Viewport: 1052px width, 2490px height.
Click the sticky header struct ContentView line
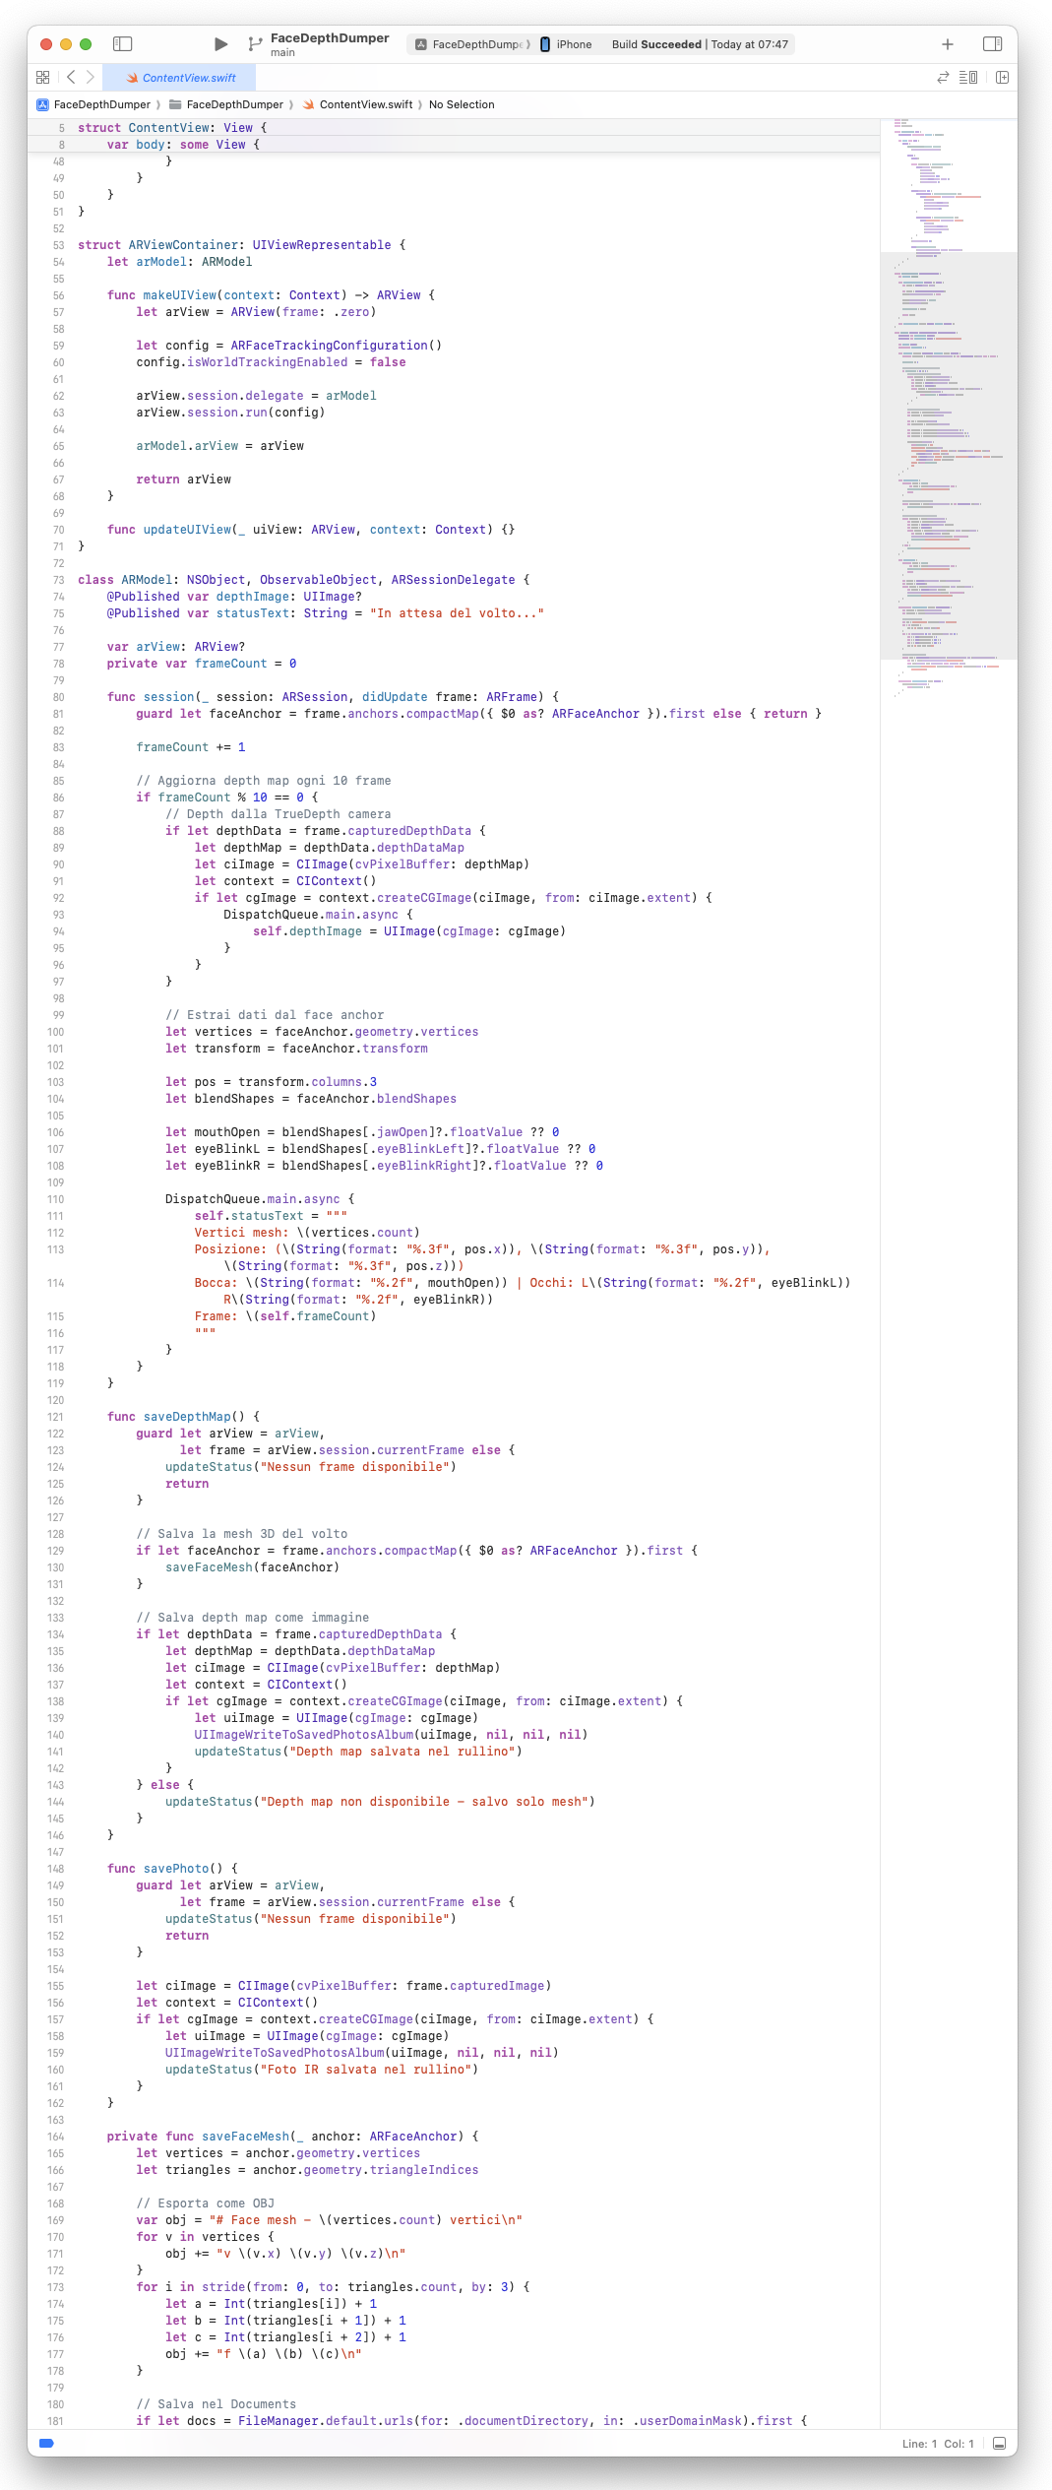pos(172,128)
